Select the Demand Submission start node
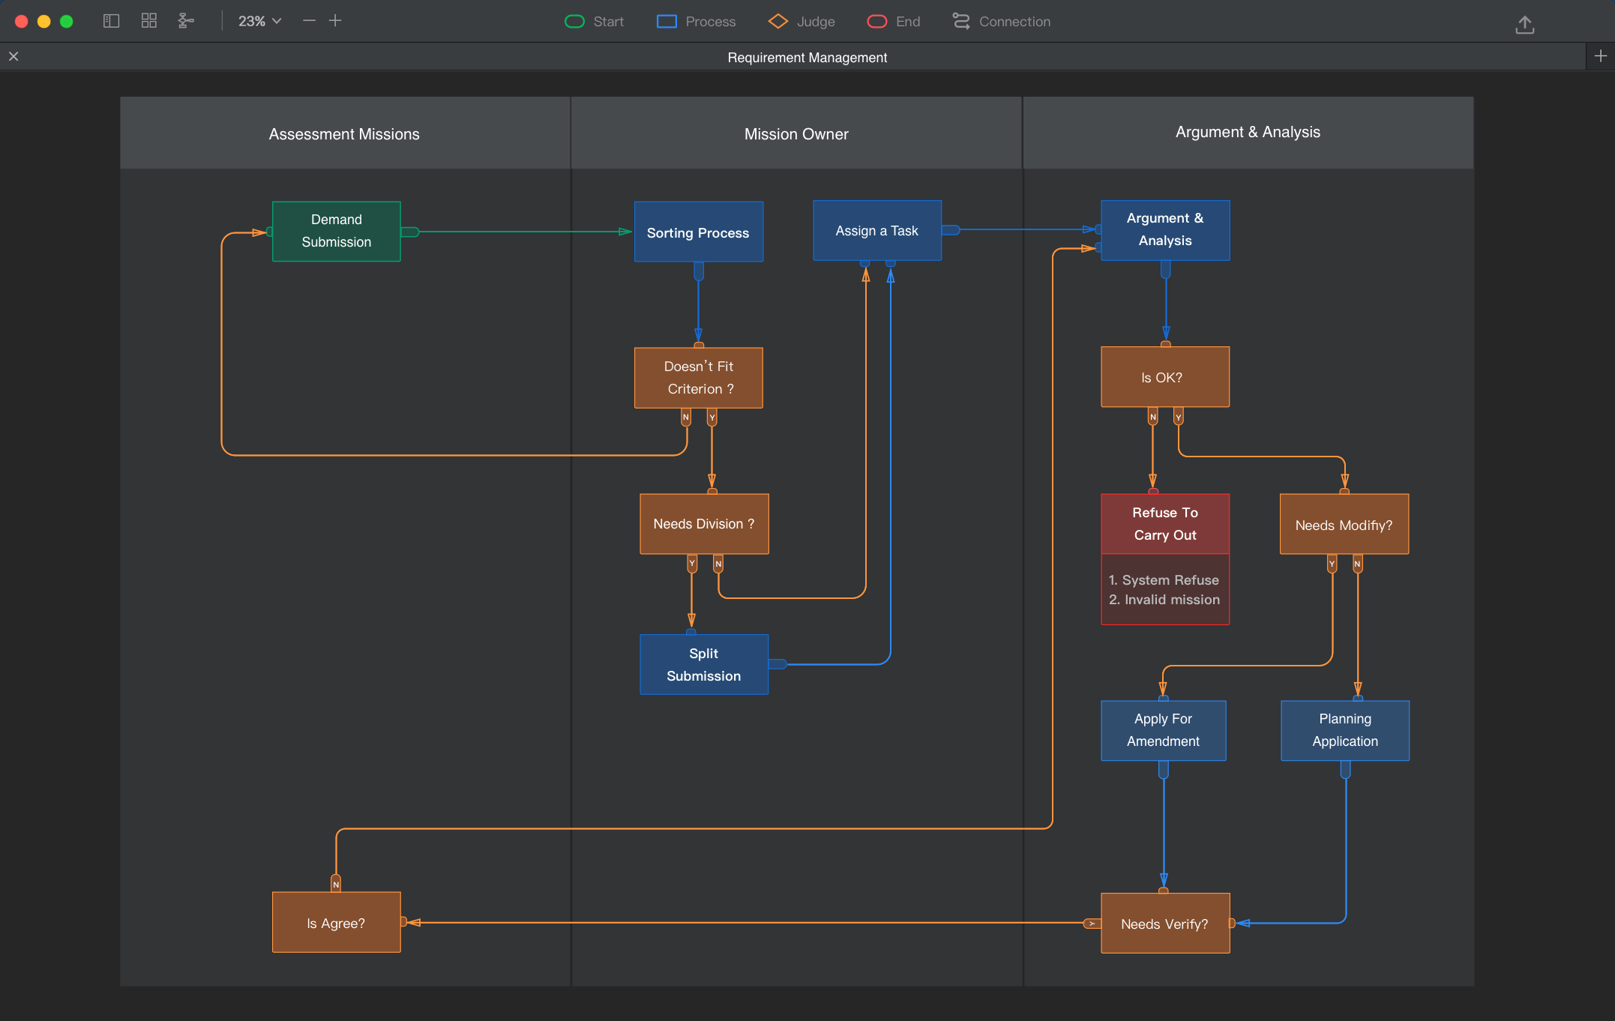Image resolution: width=1615 pixels, height=1021 pixels. click(336, 231)
